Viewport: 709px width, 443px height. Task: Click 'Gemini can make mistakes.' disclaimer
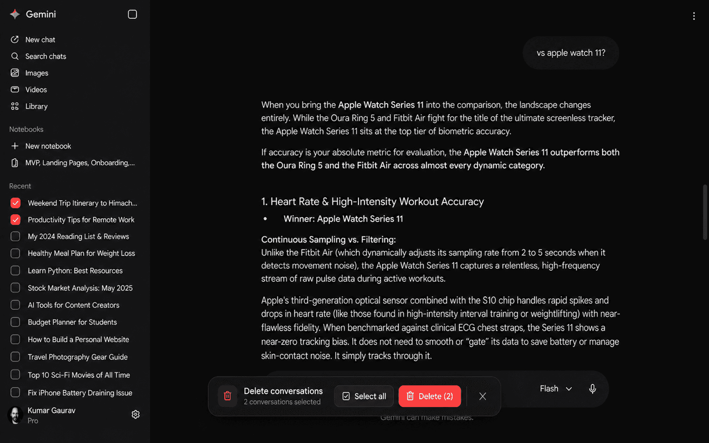click(427, 417)
